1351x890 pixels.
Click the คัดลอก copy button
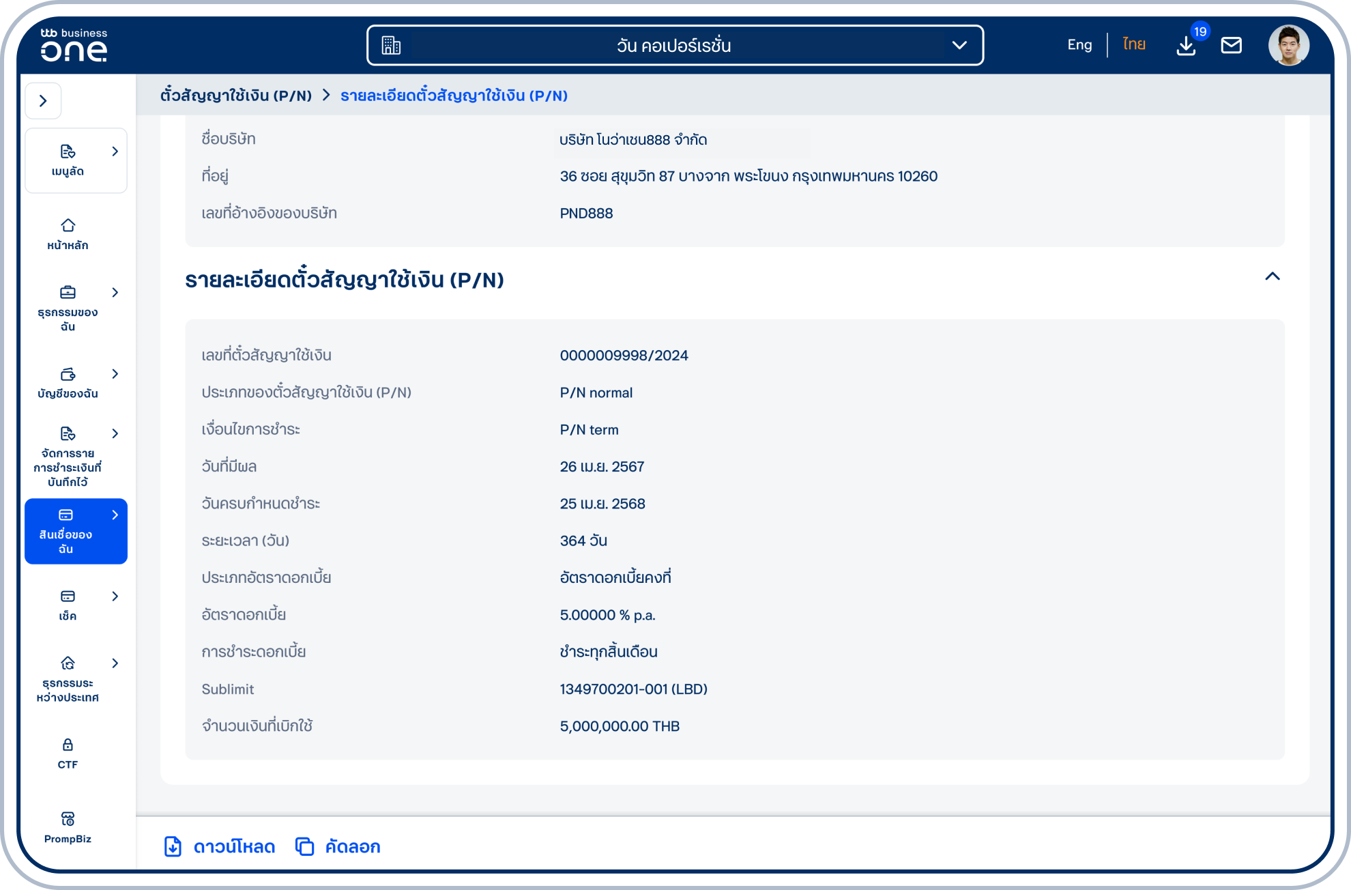337,846
